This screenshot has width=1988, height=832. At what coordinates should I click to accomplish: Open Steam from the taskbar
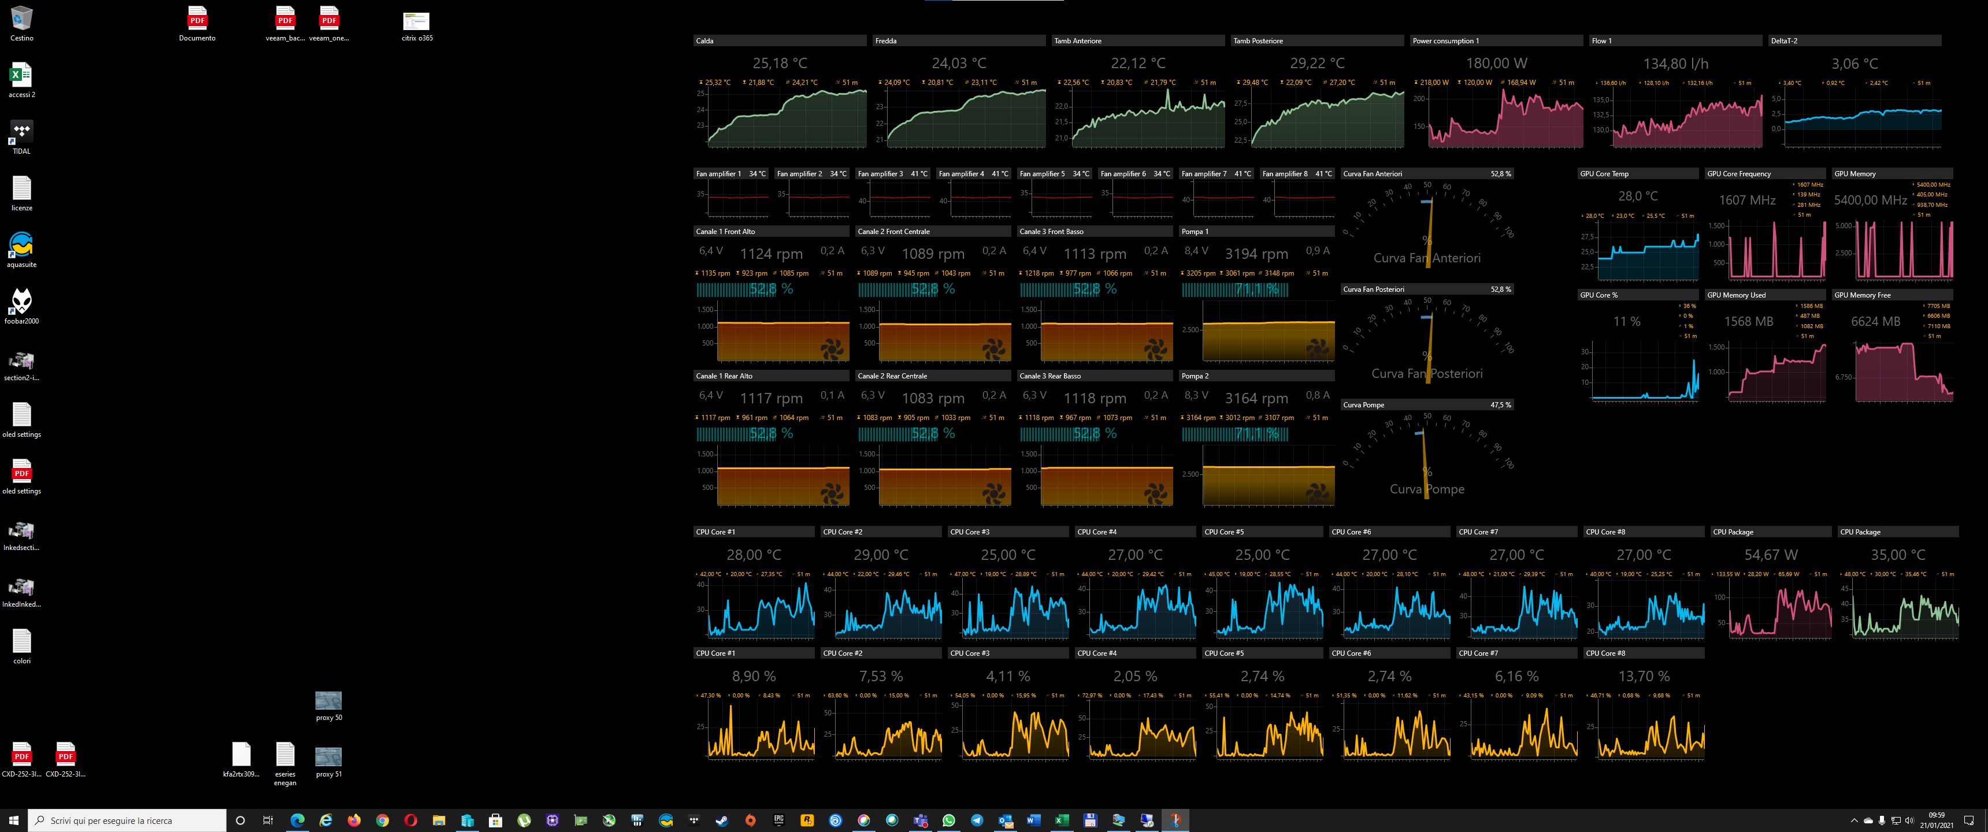click(722, 820)
